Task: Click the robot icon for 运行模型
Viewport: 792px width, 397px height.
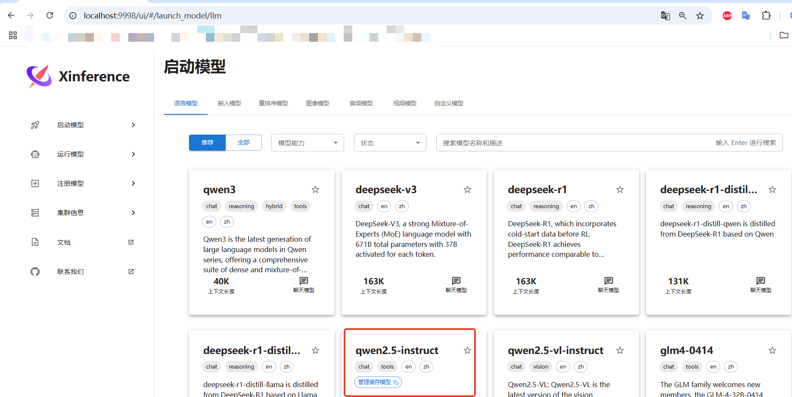Action: [35, 154]
